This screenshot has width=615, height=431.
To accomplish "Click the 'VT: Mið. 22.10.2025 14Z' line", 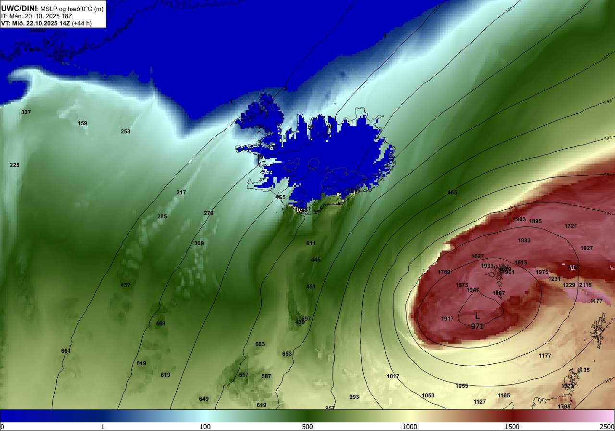I will pyautogui.click(x=36, y=23).
